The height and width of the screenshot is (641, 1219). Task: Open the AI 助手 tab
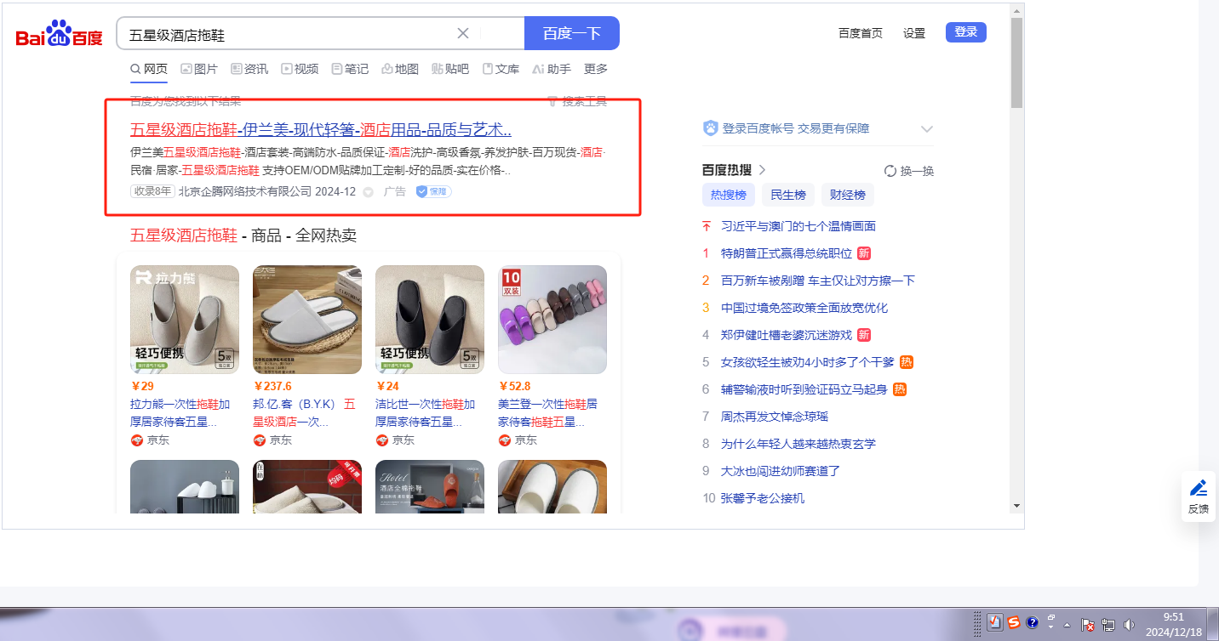(x=552, y=69)
